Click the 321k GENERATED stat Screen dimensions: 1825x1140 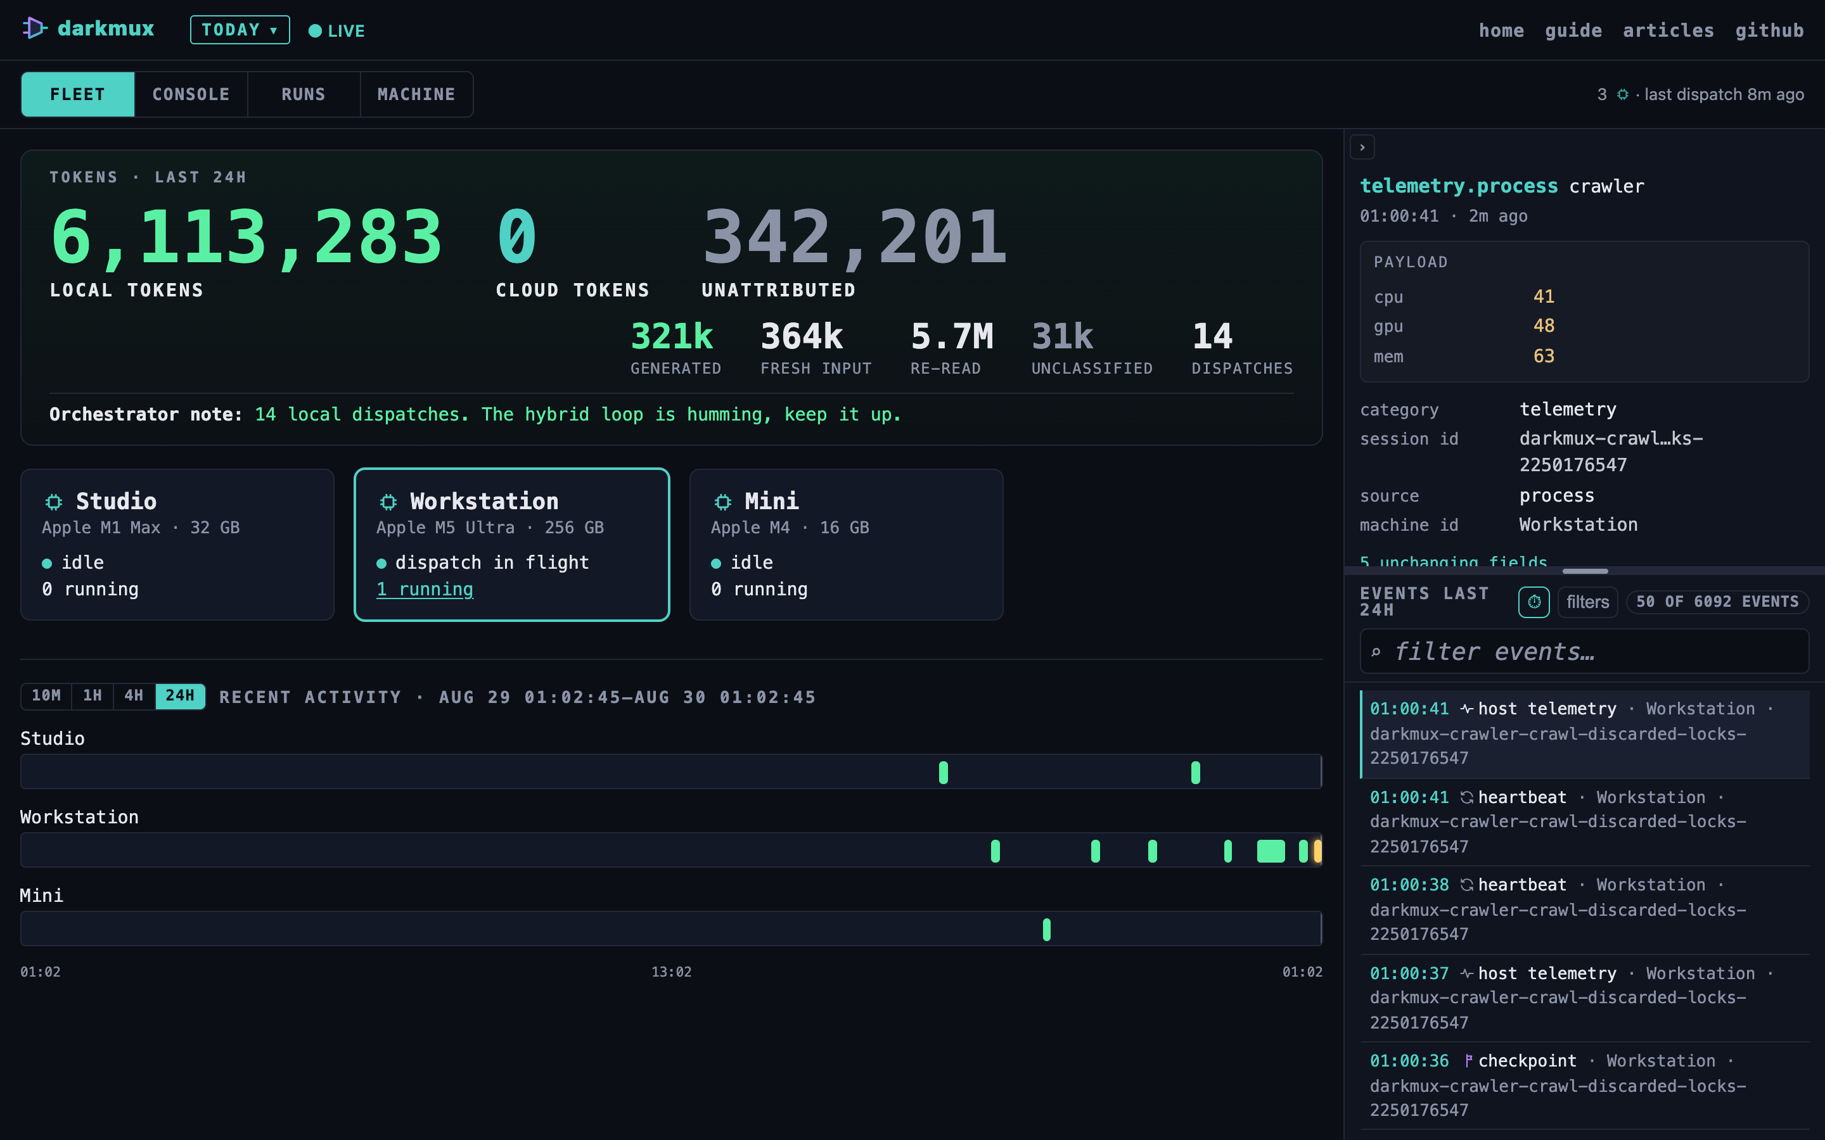click(676, 348)
